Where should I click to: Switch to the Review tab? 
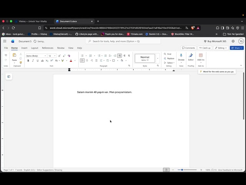click(61, 48)
